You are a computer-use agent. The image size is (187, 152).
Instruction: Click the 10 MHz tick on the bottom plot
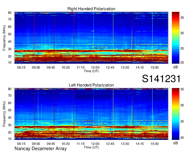10,139
